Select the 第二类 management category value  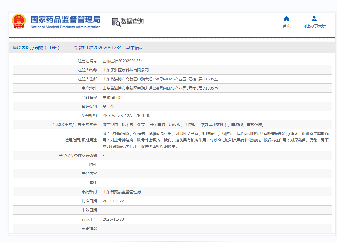[x=108, y=107]
